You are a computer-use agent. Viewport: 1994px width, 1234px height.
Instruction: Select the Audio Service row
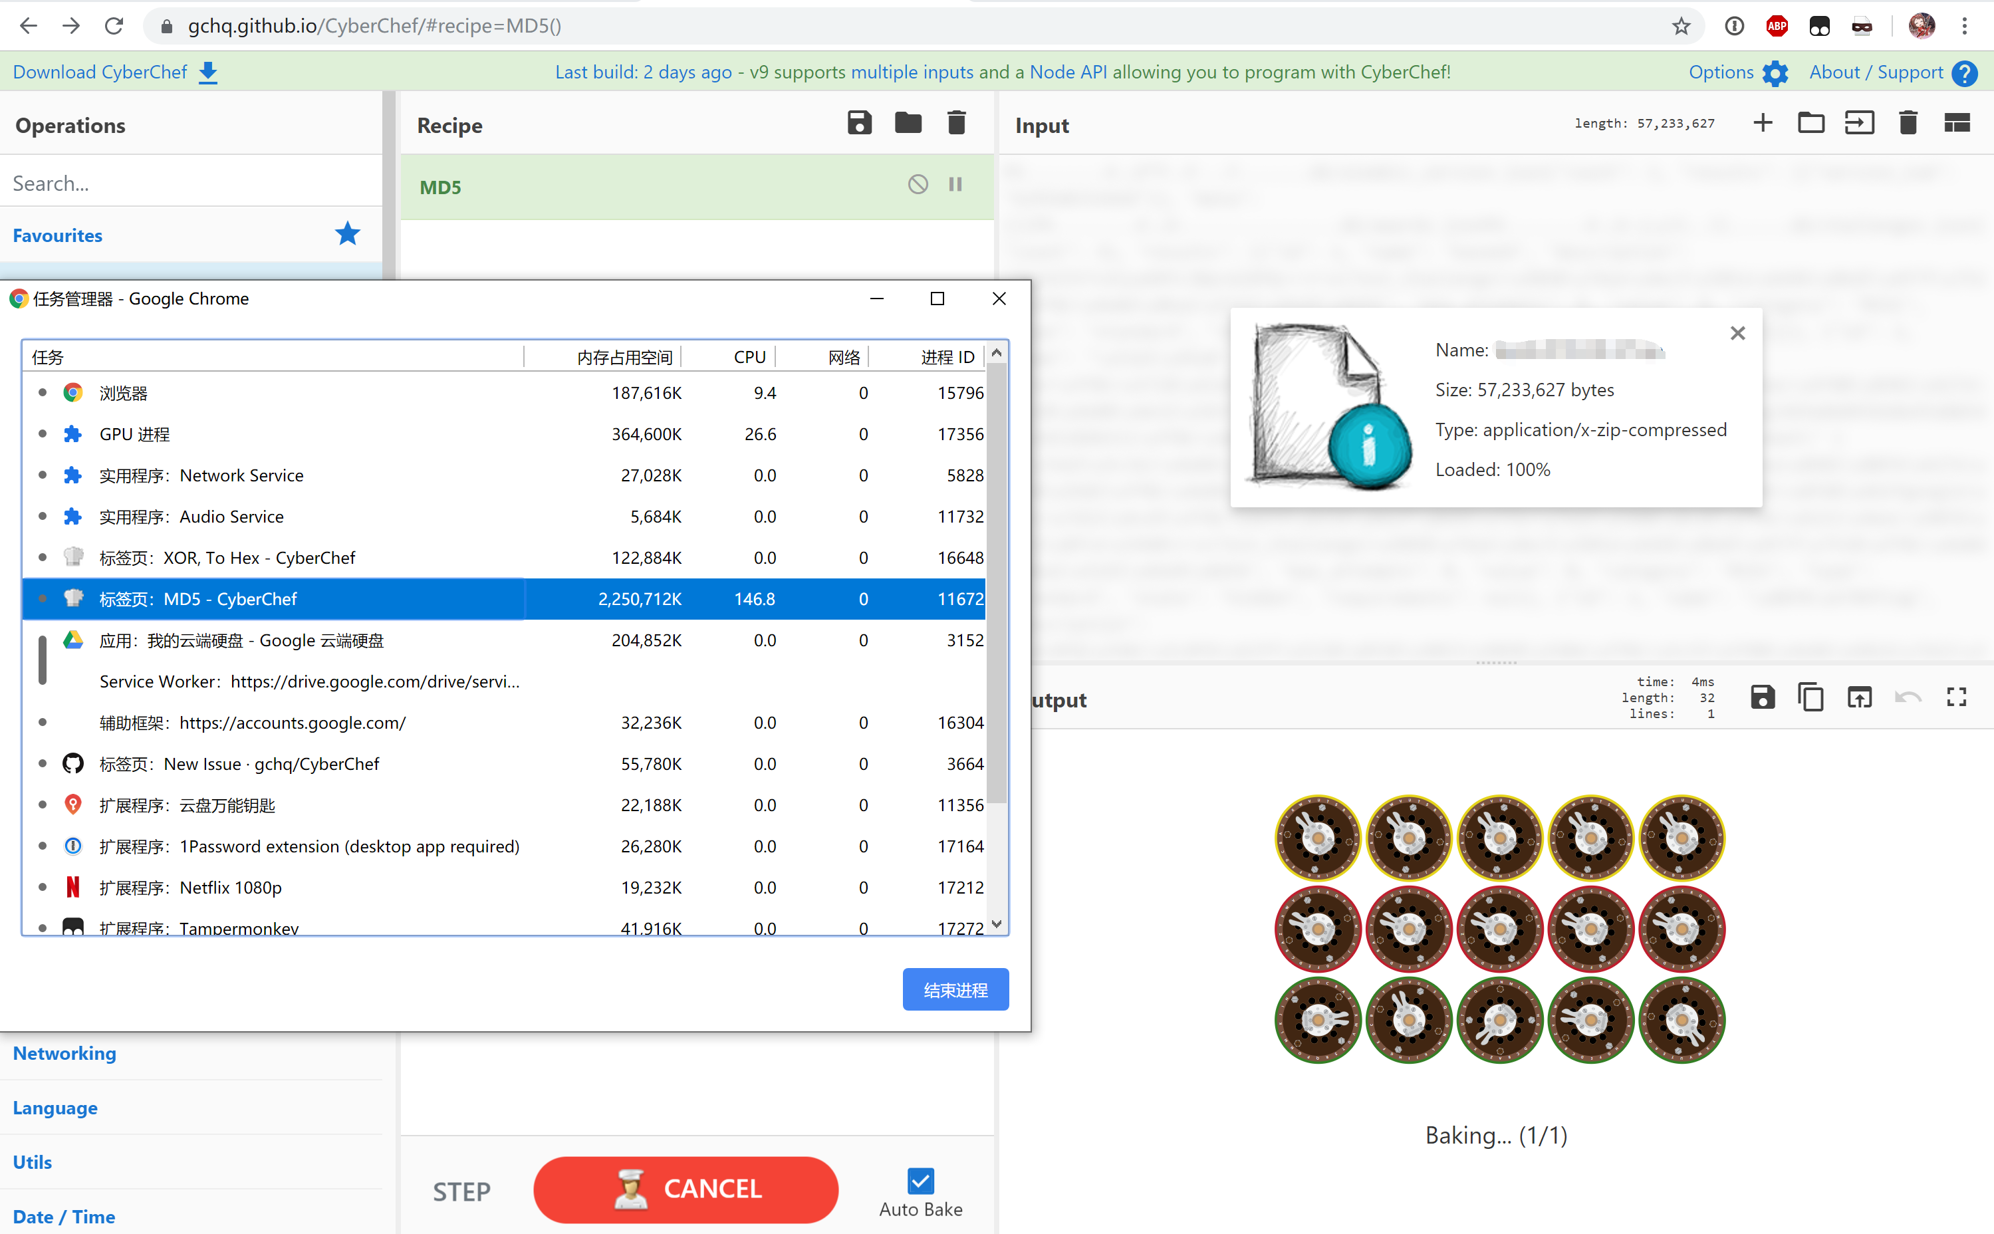(505, 517)
